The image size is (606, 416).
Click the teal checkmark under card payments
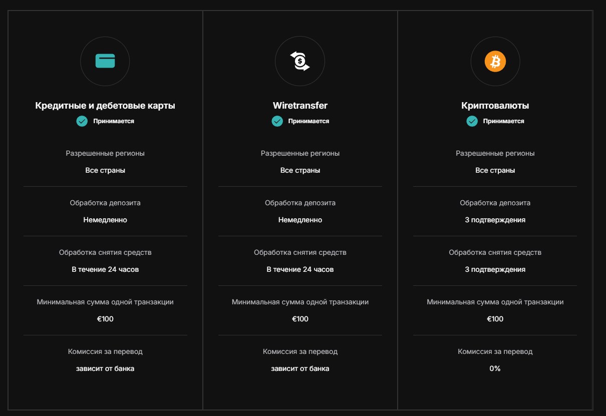(x=82, y=121)
